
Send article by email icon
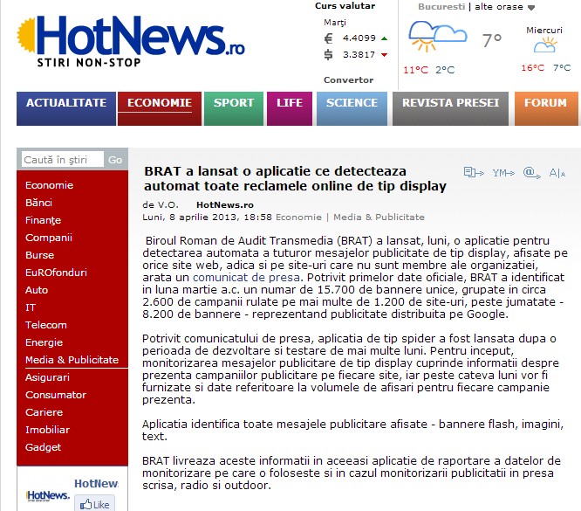pyautogui.click(x=532, y=173)
